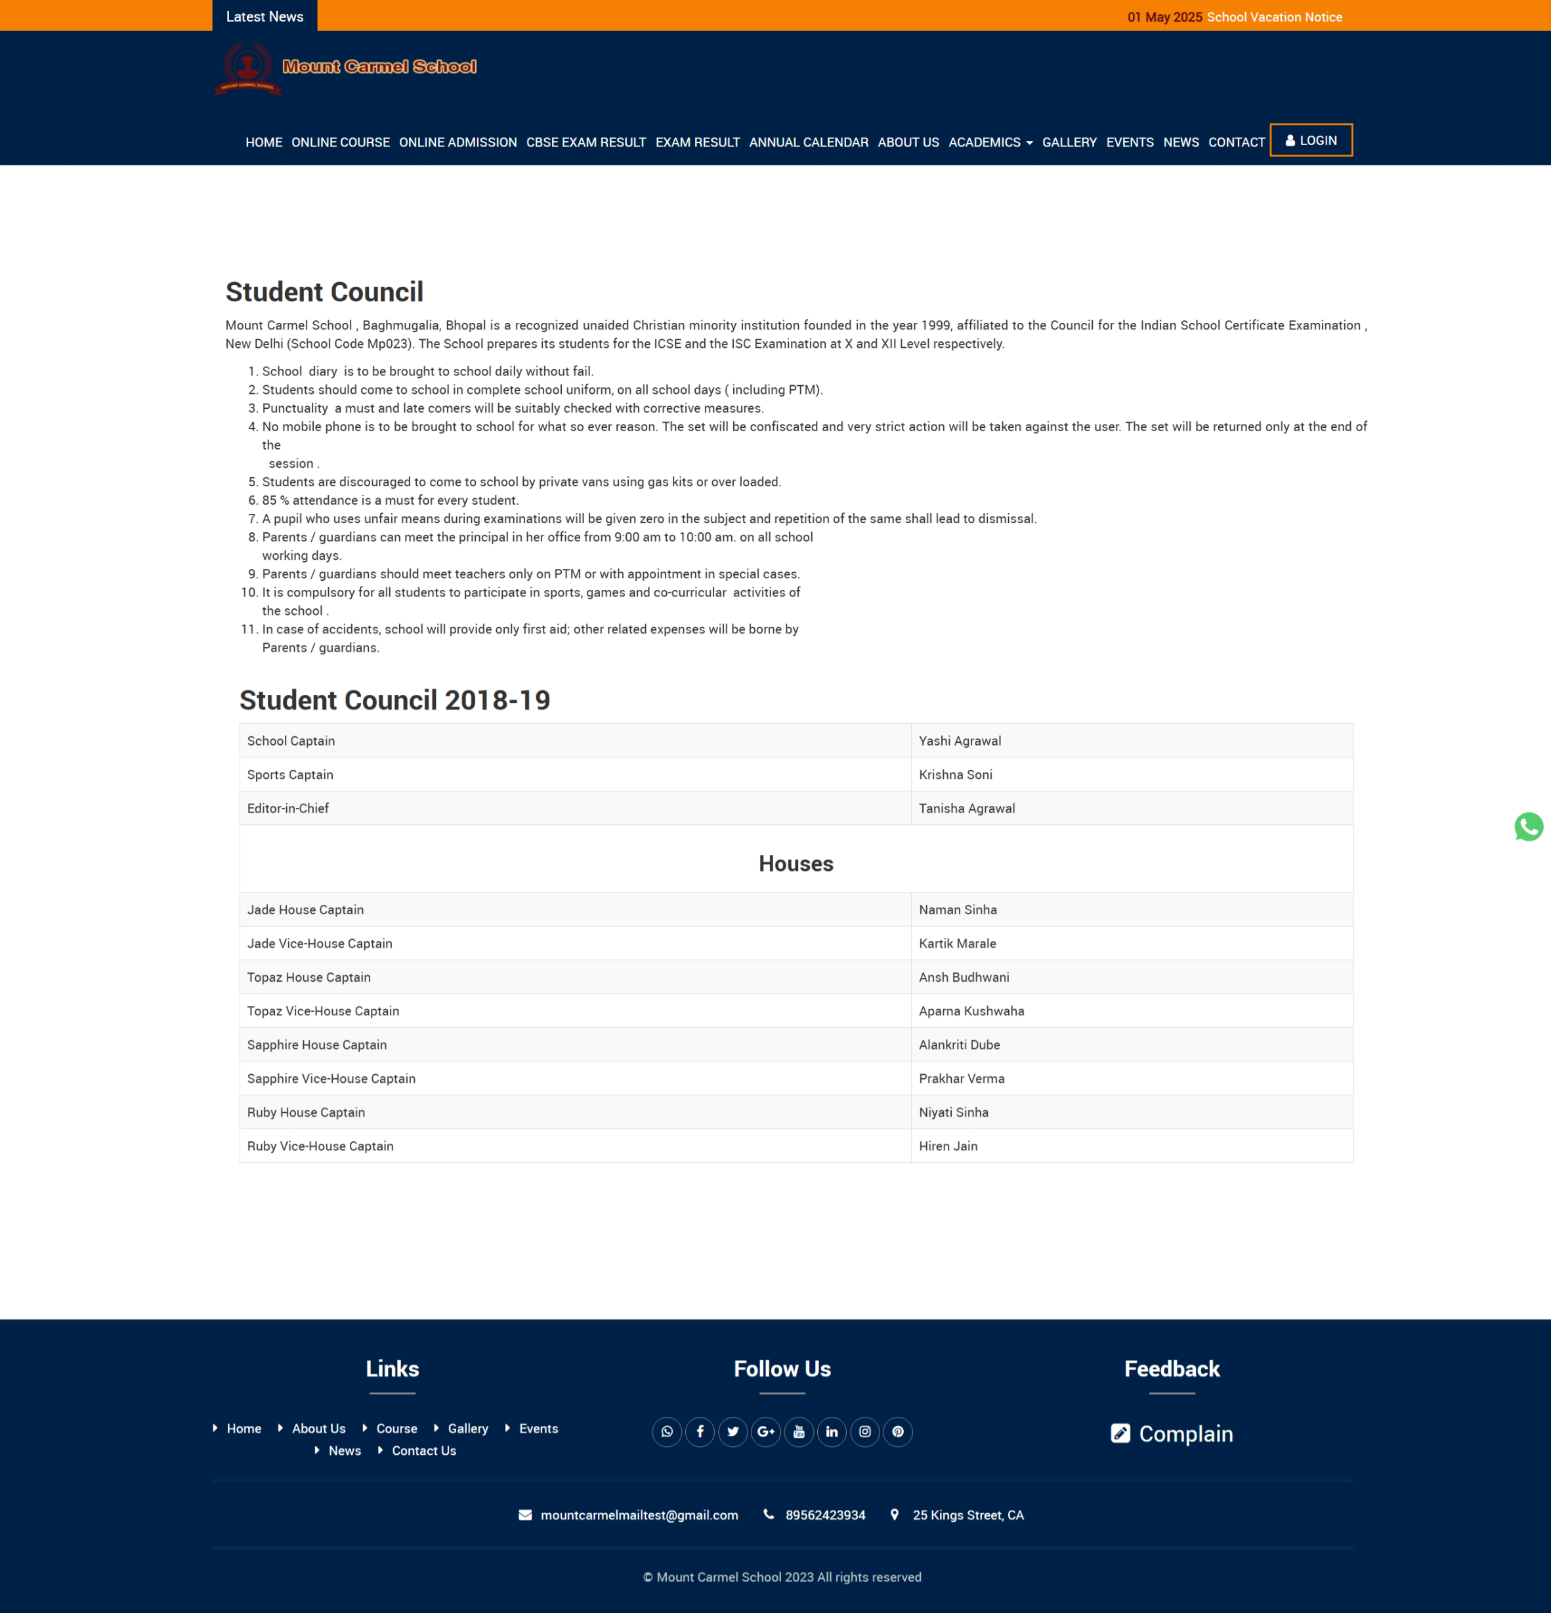Click the Alankriti Dube cell
This screenshot has width=1551, height=1613.
click(1132, 1044)
